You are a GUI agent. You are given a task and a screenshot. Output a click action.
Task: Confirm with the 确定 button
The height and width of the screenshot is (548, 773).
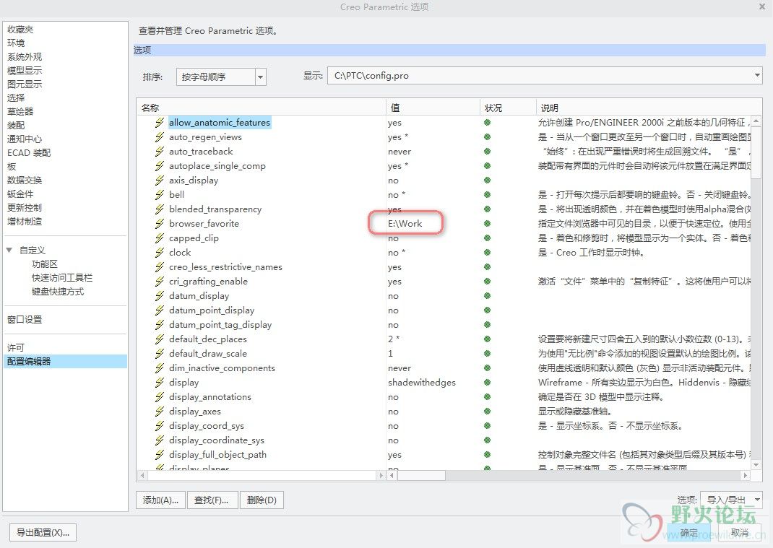[x=689, y=533]
